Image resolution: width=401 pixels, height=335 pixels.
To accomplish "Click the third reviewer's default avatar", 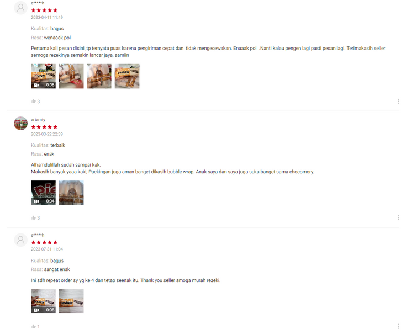I will coord(21,240).
